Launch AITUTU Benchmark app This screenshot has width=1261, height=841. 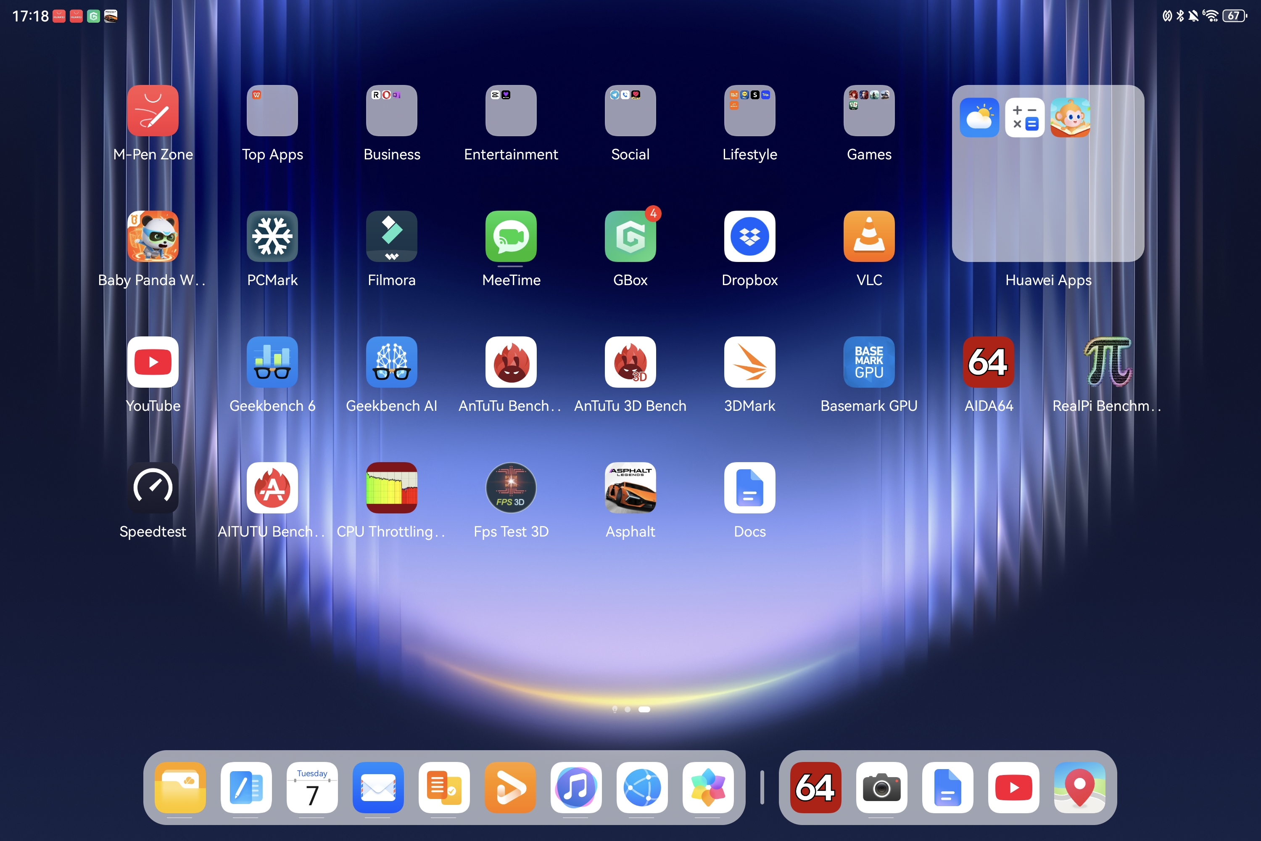click(x=272, y=488)
